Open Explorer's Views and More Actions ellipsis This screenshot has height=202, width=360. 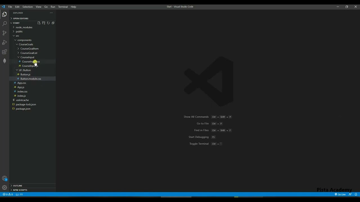[x=51, y=13]
